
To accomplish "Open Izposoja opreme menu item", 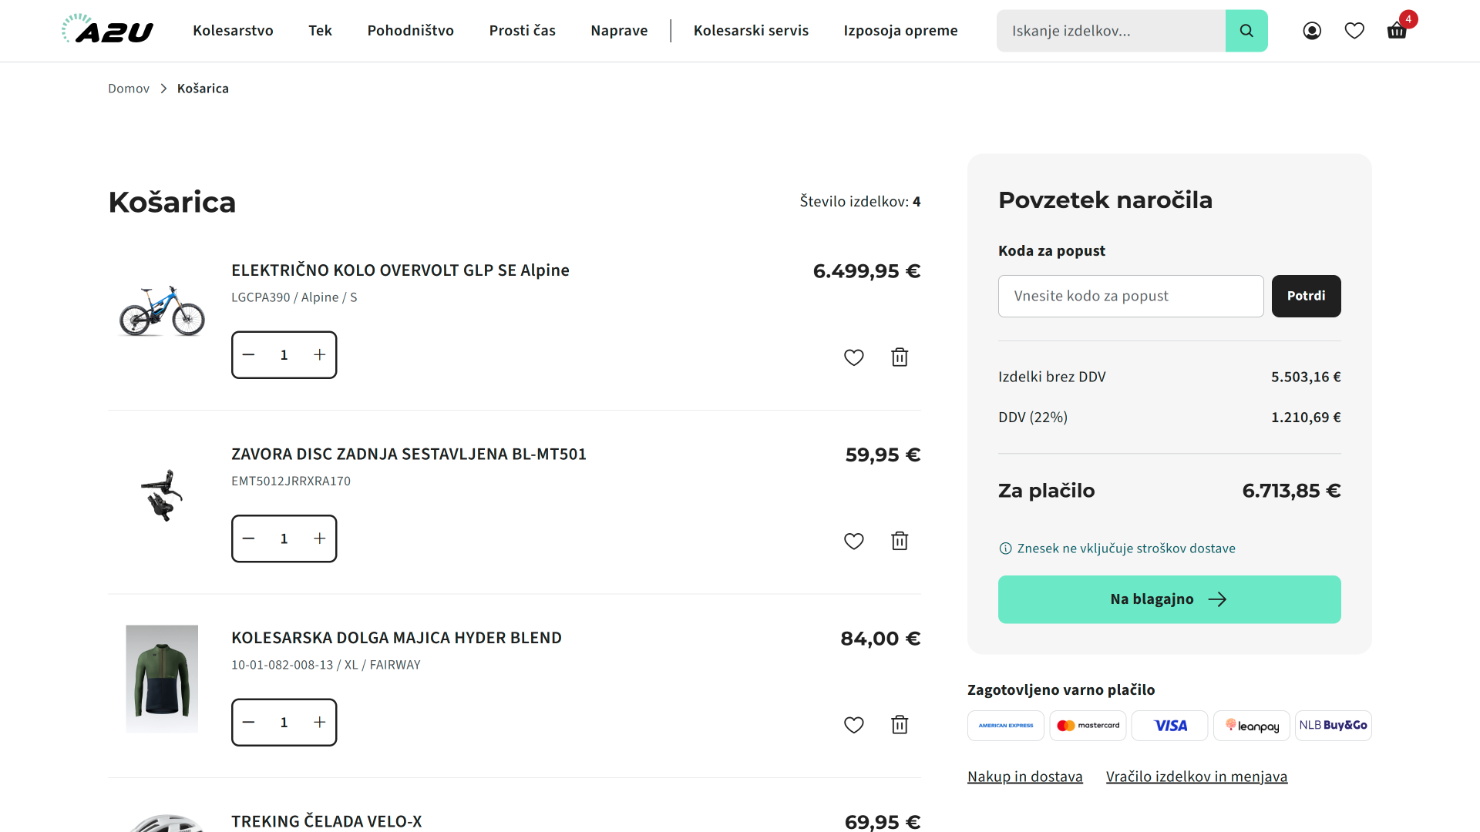I will point(900,31).
